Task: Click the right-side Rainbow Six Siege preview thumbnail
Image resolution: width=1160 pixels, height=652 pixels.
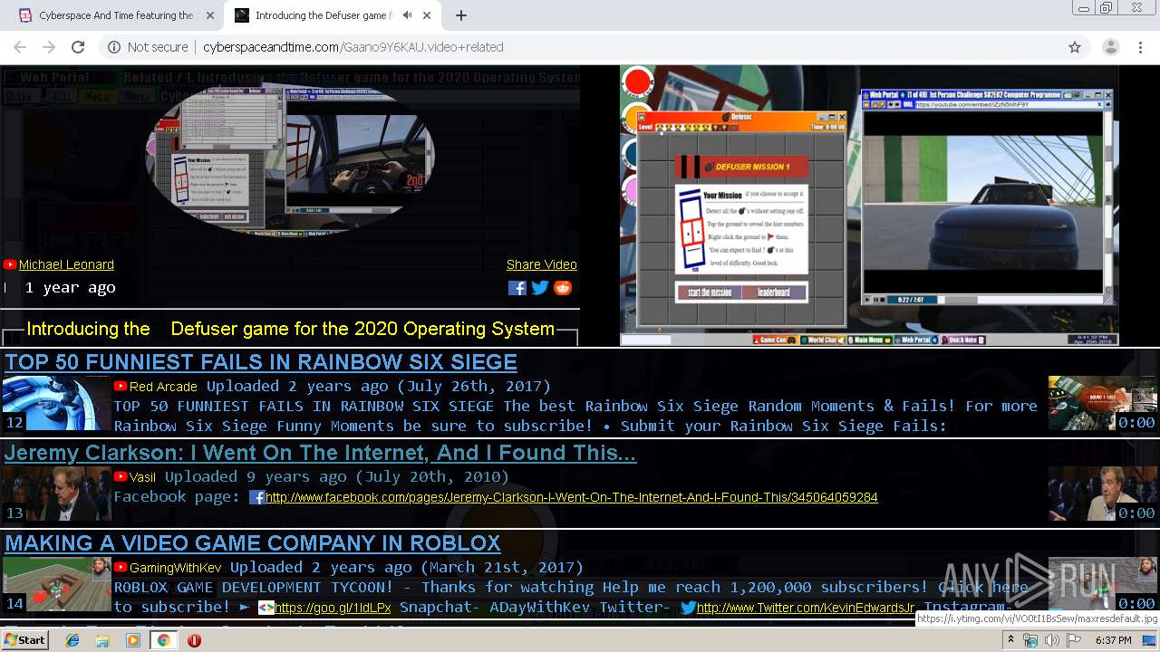Action: coord(1103,403)
